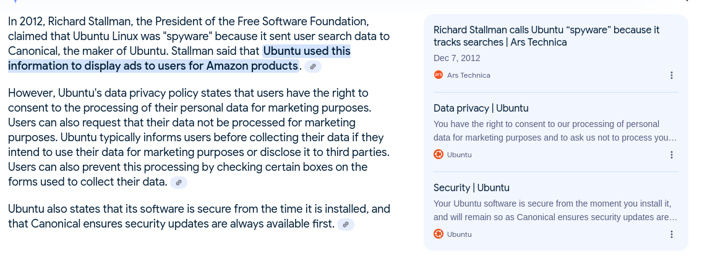Click the Ubuntu site name below Security snippet
The width and height of the screenshot is (702, 259).
click(x=459, y=234)
